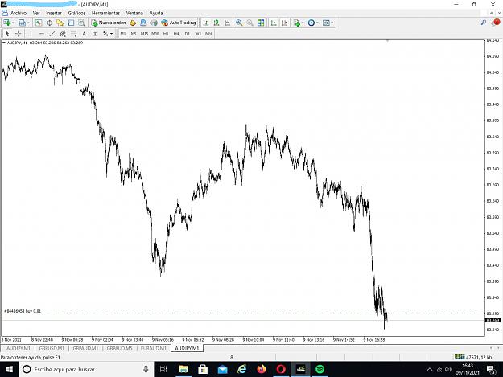Switch timeframe to H1
This screenshot has height=377, width=503.
coord(166,33)
